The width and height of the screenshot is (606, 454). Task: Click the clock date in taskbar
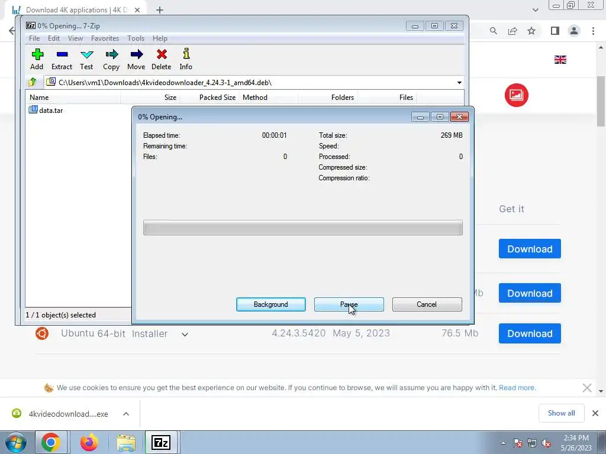point(576,443)
